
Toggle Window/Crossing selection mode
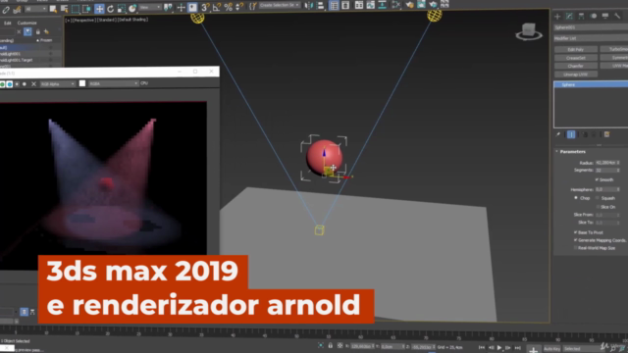86,9
